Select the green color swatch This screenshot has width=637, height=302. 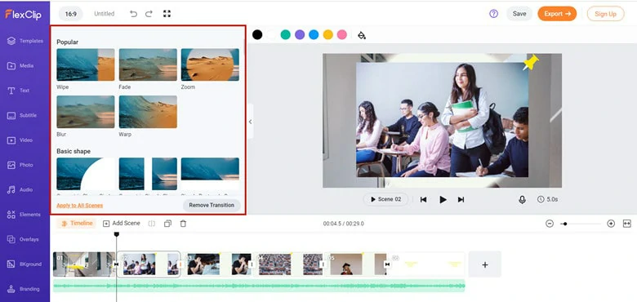pos(286,35)
